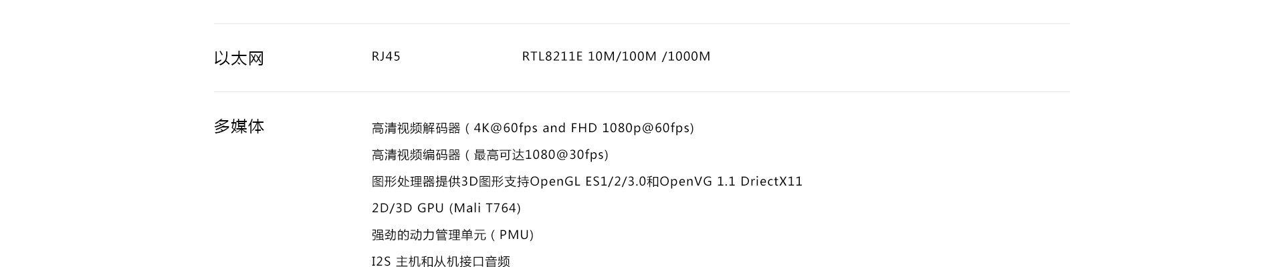Click the PMU abbreviation
The height and width of the screenshot is (267, 1284).
click(x=515, y=235)
